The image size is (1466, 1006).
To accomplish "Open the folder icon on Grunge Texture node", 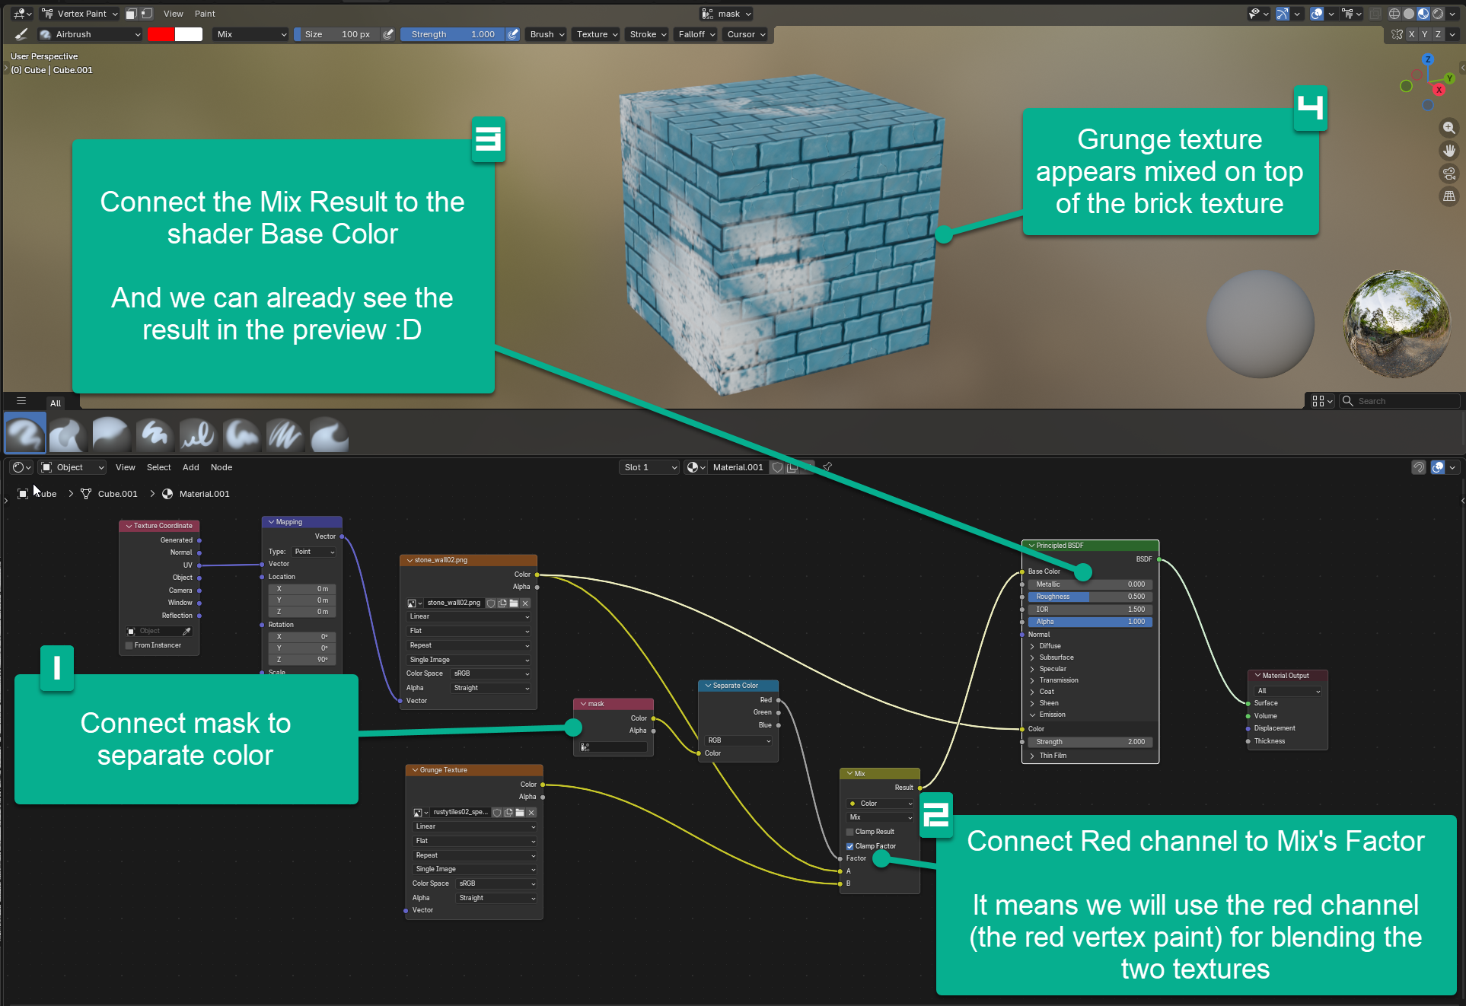I will [520, 813].
